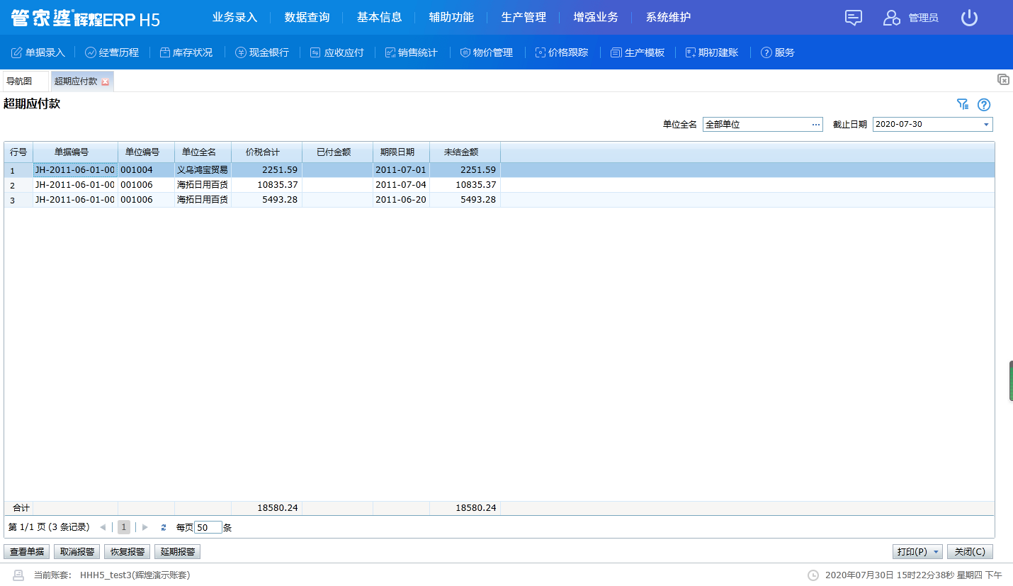Open the page help question icon
The width and height of the screenshot is (1013, 586).
[x=984, y=105]
